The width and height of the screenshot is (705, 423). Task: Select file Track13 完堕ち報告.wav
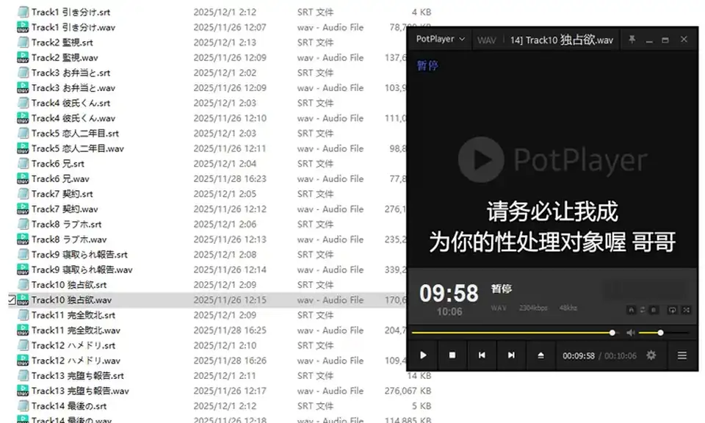(x=80, y=391)
